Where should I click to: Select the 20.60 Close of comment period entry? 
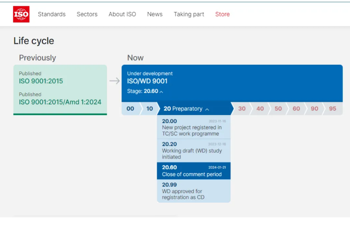coord(193,171)
